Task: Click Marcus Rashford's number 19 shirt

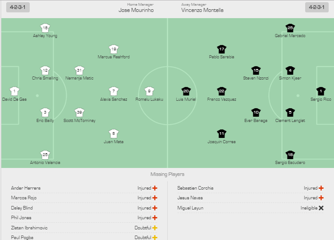Action: (114, 49)
